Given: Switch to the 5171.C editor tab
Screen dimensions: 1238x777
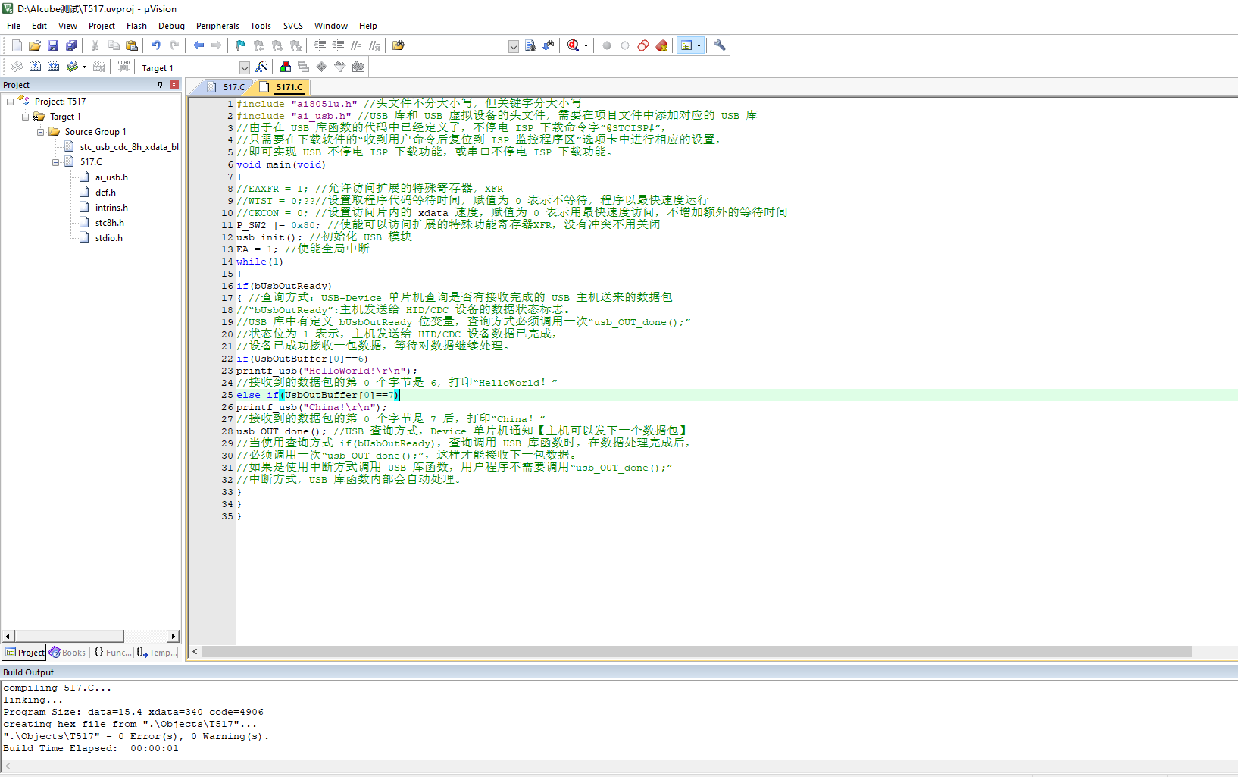Looking at the screenshot, I should tap(282, 87).
